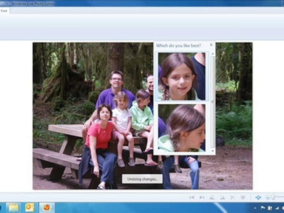
Task: Close the 'Which do you like best?' popup
Action: tap(211, 45)
